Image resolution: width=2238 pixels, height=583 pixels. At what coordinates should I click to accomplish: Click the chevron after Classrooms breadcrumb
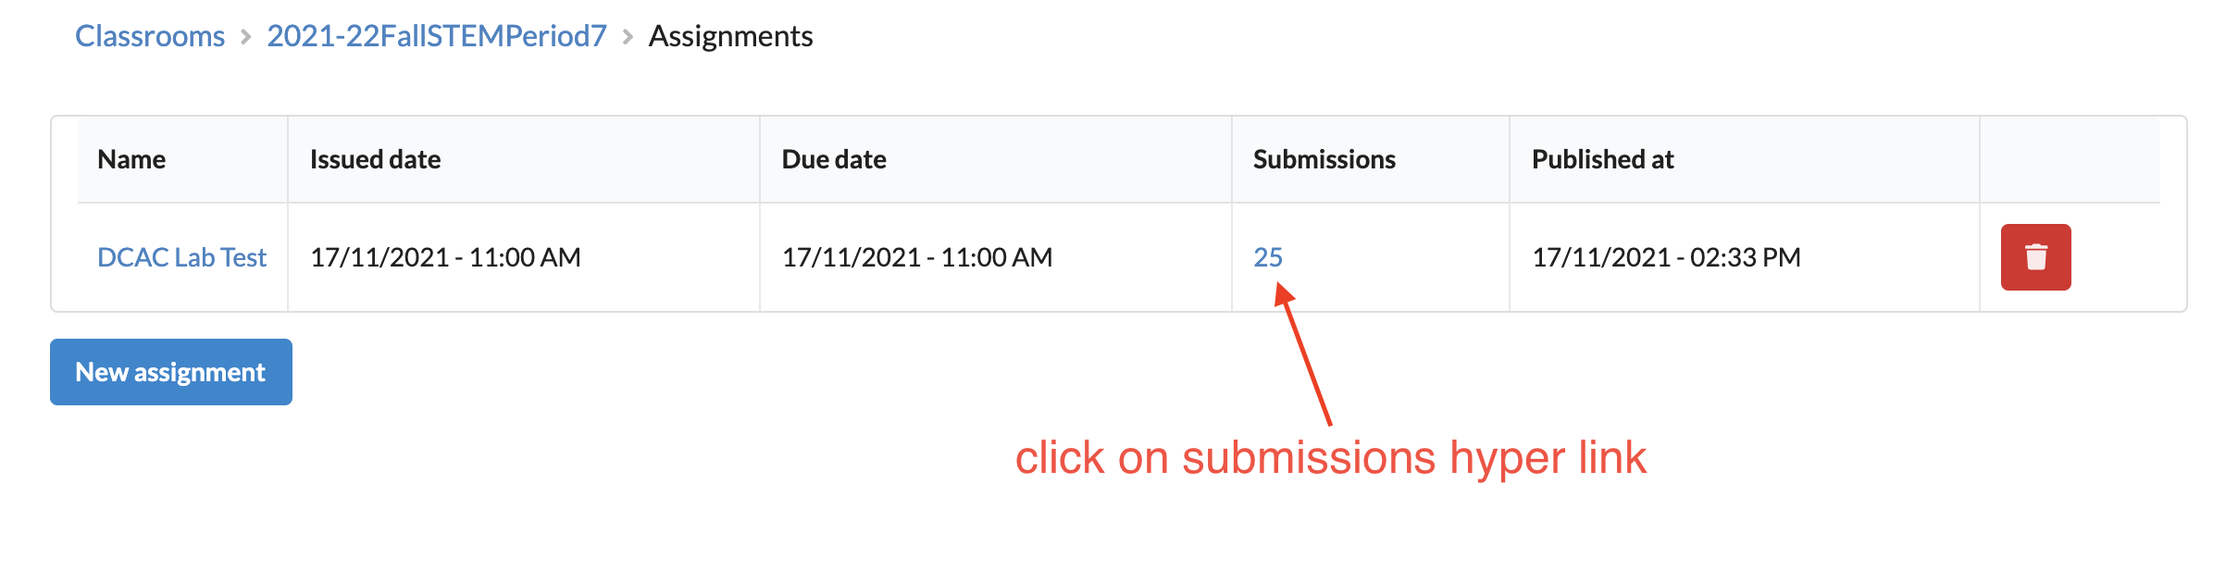click(x=246, y=37)
